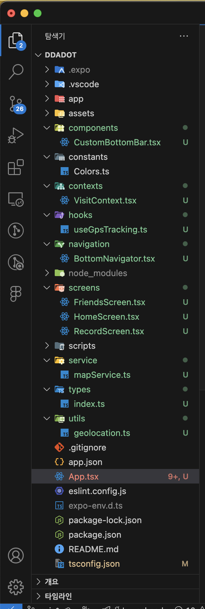Click the U status on CustomBottomBar.tsx
The width and height of the screenshot is (205, 609).
(x=186, y=142)
